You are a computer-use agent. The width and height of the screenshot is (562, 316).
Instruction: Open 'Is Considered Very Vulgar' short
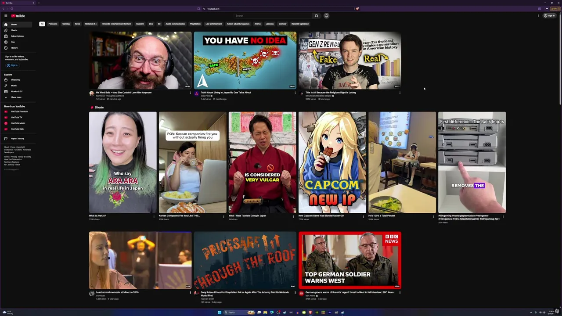click(x=262, y=162)
